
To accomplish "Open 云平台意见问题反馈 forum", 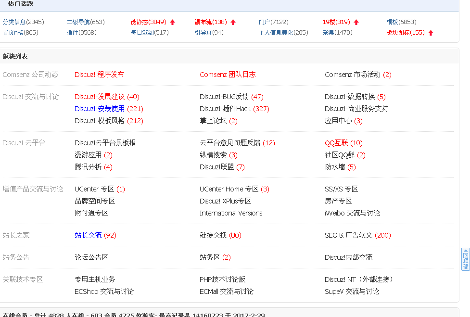I will (x=230, y=142).
